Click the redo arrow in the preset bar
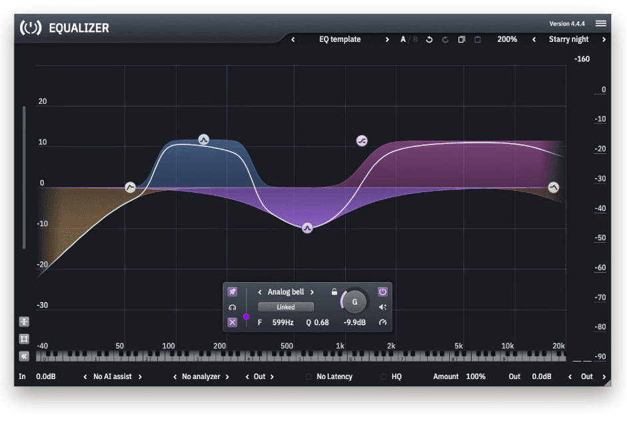The width and height of the screenshot is (627, 421). point(445,39)
